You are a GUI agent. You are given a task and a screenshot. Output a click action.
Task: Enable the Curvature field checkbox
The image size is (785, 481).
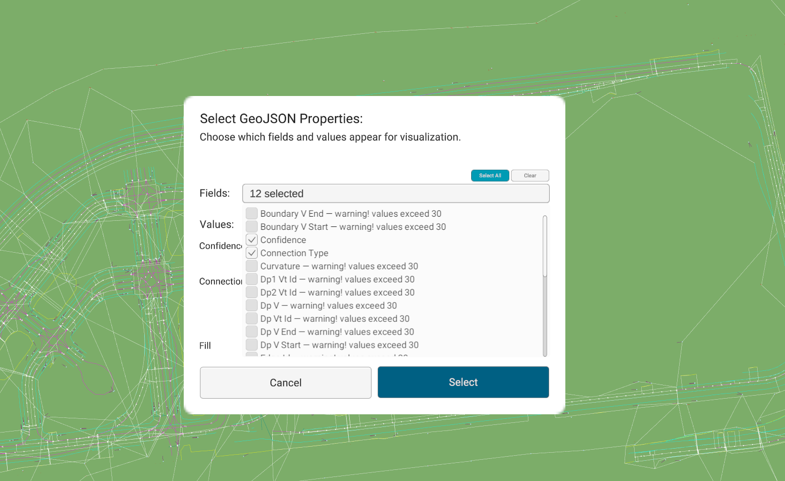252,266
